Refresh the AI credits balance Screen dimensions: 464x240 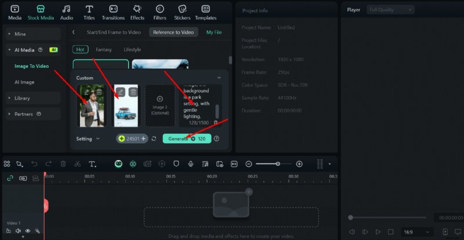(x=154, y=139)
